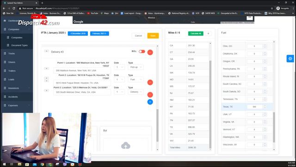Select the TX miles row
The width and height of the screenshot is (296, 167).
pyautogui.click(x=188, y=127)
